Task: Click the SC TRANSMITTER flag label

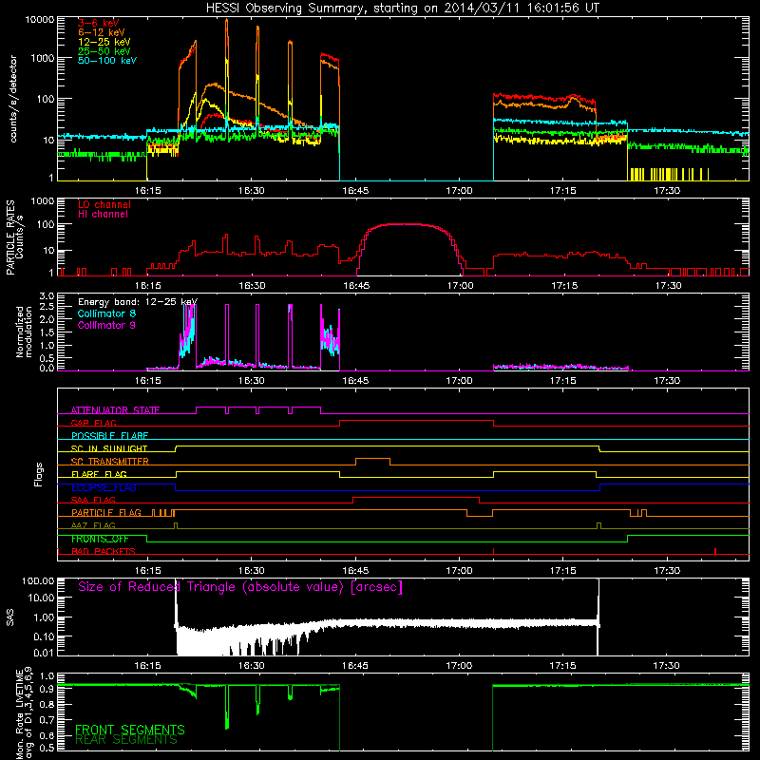Action: tap(110, 462)
